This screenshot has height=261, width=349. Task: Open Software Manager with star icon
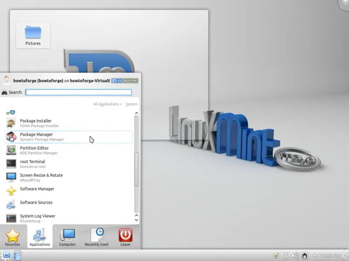click(x=69, y=191)
